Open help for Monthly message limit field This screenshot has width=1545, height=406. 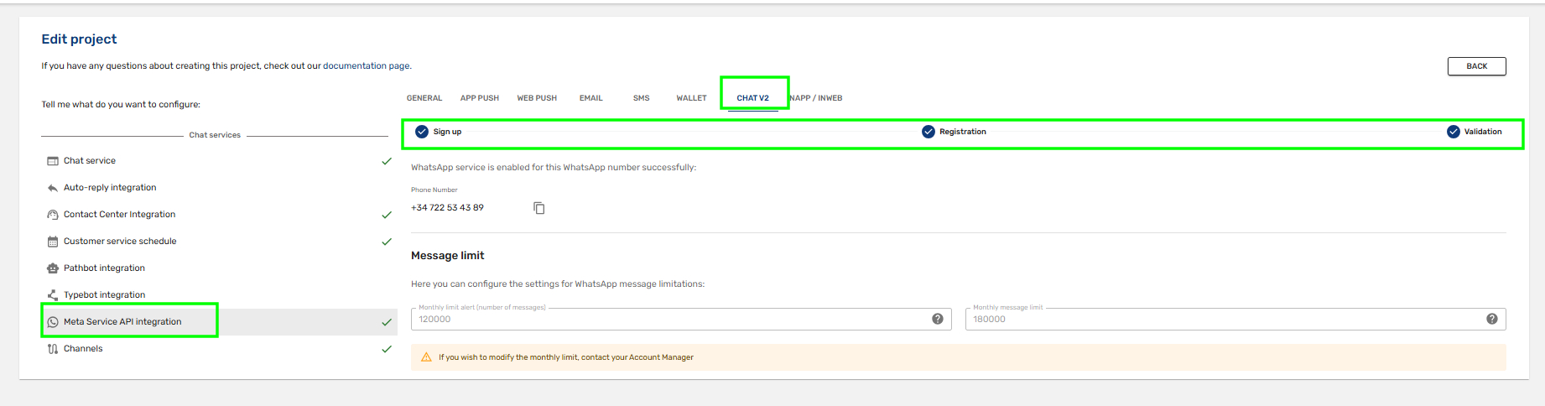pyautogui.click(x=1492, y=319)
